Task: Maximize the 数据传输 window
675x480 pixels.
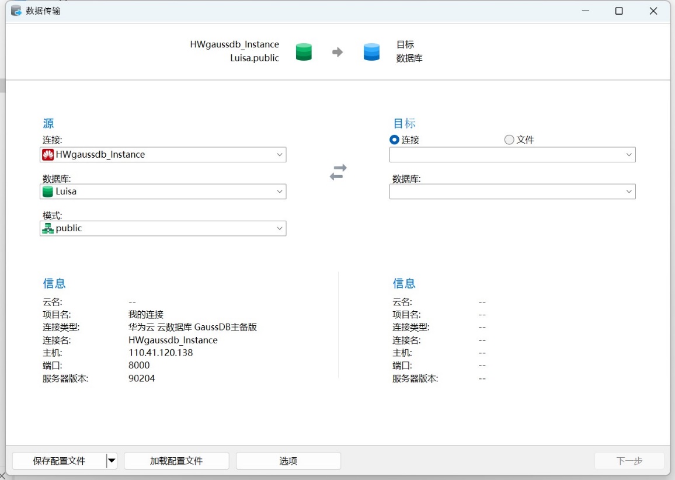Action: pyautogui.click(x=619, y=11)
